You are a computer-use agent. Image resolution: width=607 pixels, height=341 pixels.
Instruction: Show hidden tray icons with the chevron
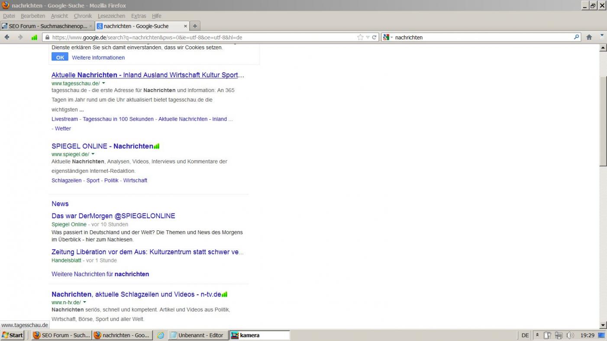click(x=537, y=335)
